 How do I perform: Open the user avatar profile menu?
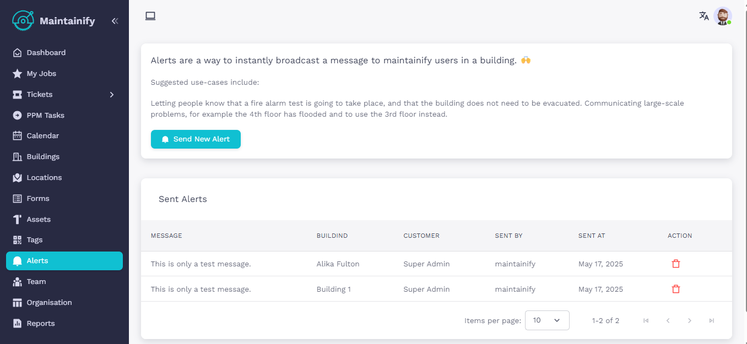tap(722, 16)
